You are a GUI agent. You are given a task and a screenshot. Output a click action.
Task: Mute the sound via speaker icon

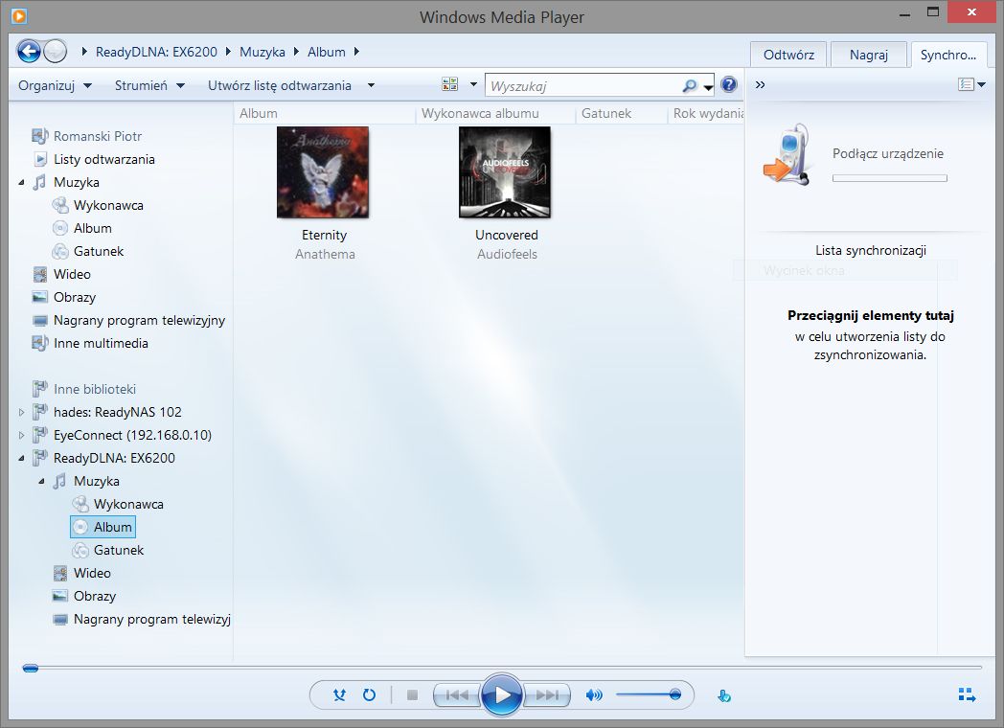[594, 694]
